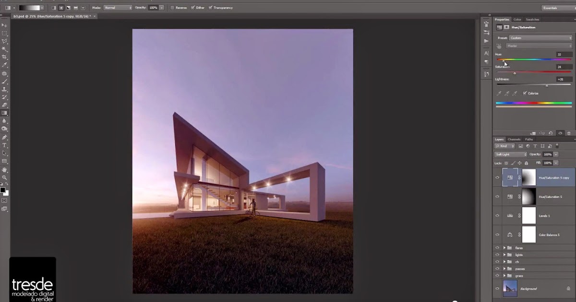
Task: Switch to the Color tab
Action: pos(517,20)
